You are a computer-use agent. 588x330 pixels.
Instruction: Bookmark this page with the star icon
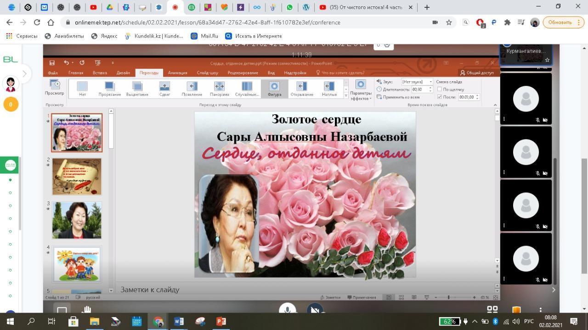(449, 22)
